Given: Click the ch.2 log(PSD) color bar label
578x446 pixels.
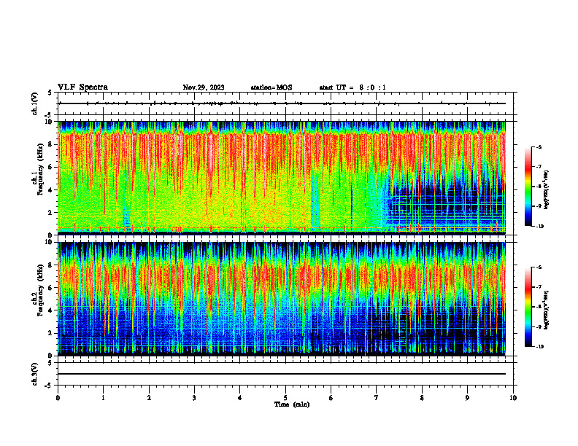Looking at the screenshot, I should click(546, 310).
